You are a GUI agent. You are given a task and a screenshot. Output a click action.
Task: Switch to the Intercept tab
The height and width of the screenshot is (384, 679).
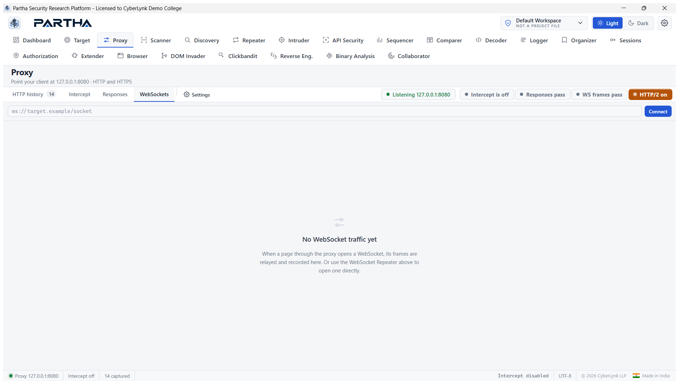point(80,94)
